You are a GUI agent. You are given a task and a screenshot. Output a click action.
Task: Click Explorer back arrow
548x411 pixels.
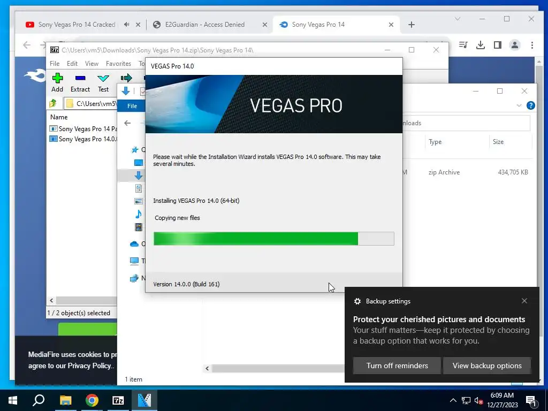click(x=127, y=123)
